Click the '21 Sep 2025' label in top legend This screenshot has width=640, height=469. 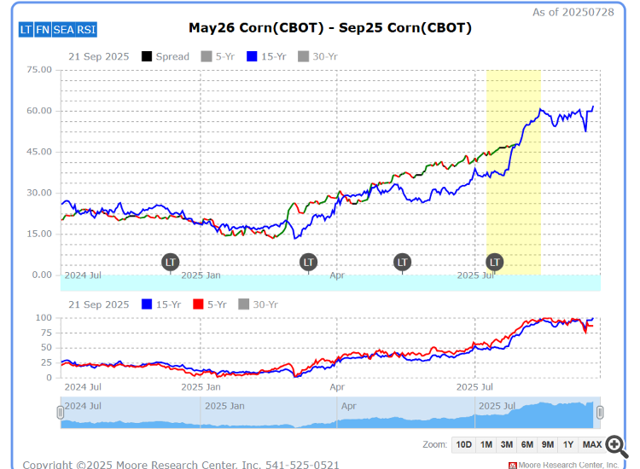pos(99,56)
